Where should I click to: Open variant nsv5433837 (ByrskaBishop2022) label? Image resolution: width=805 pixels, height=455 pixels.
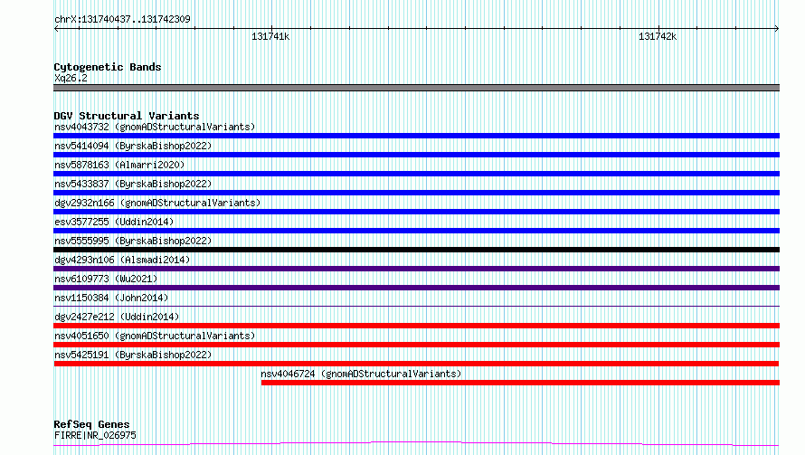tap(133, 184)
